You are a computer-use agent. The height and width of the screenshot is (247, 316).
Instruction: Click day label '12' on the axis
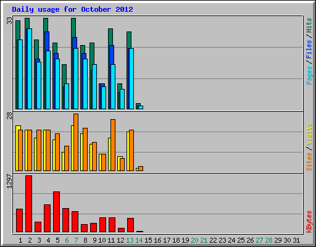pyautogui.click(x=120, y=240)
